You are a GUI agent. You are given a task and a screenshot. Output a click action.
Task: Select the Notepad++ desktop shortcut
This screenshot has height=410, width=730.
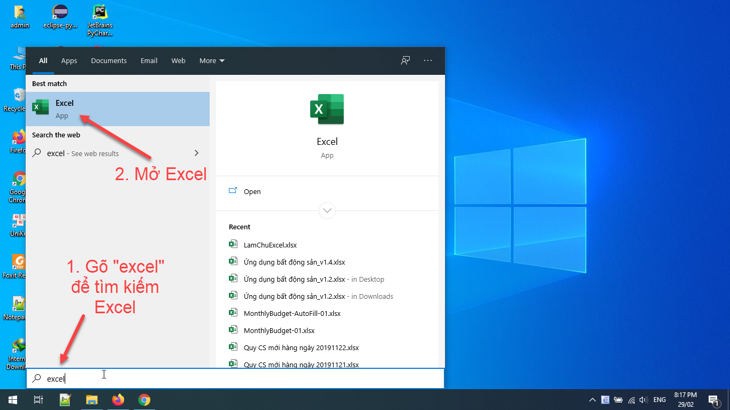[16, 308]
